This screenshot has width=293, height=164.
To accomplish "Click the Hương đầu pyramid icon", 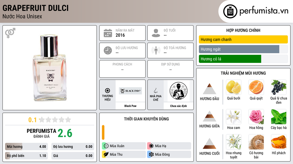I will [x=209, y=89].
